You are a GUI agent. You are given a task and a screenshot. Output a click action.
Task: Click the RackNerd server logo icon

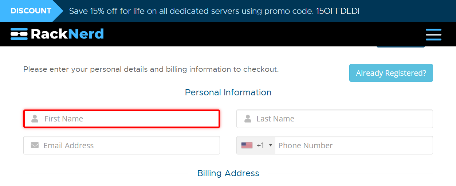pos(19,34)
